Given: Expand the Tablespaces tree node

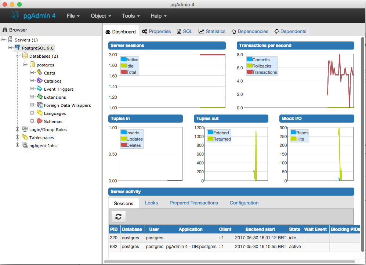Looking at the screenshot, I should coord(18,137).
